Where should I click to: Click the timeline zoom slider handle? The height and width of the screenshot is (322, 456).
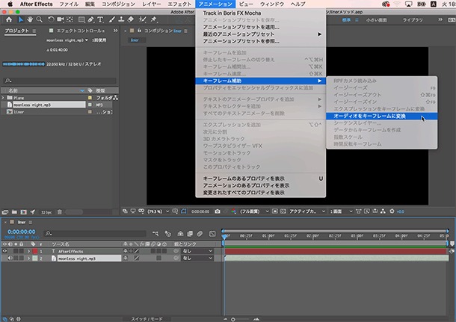click(x=233, y=319)
